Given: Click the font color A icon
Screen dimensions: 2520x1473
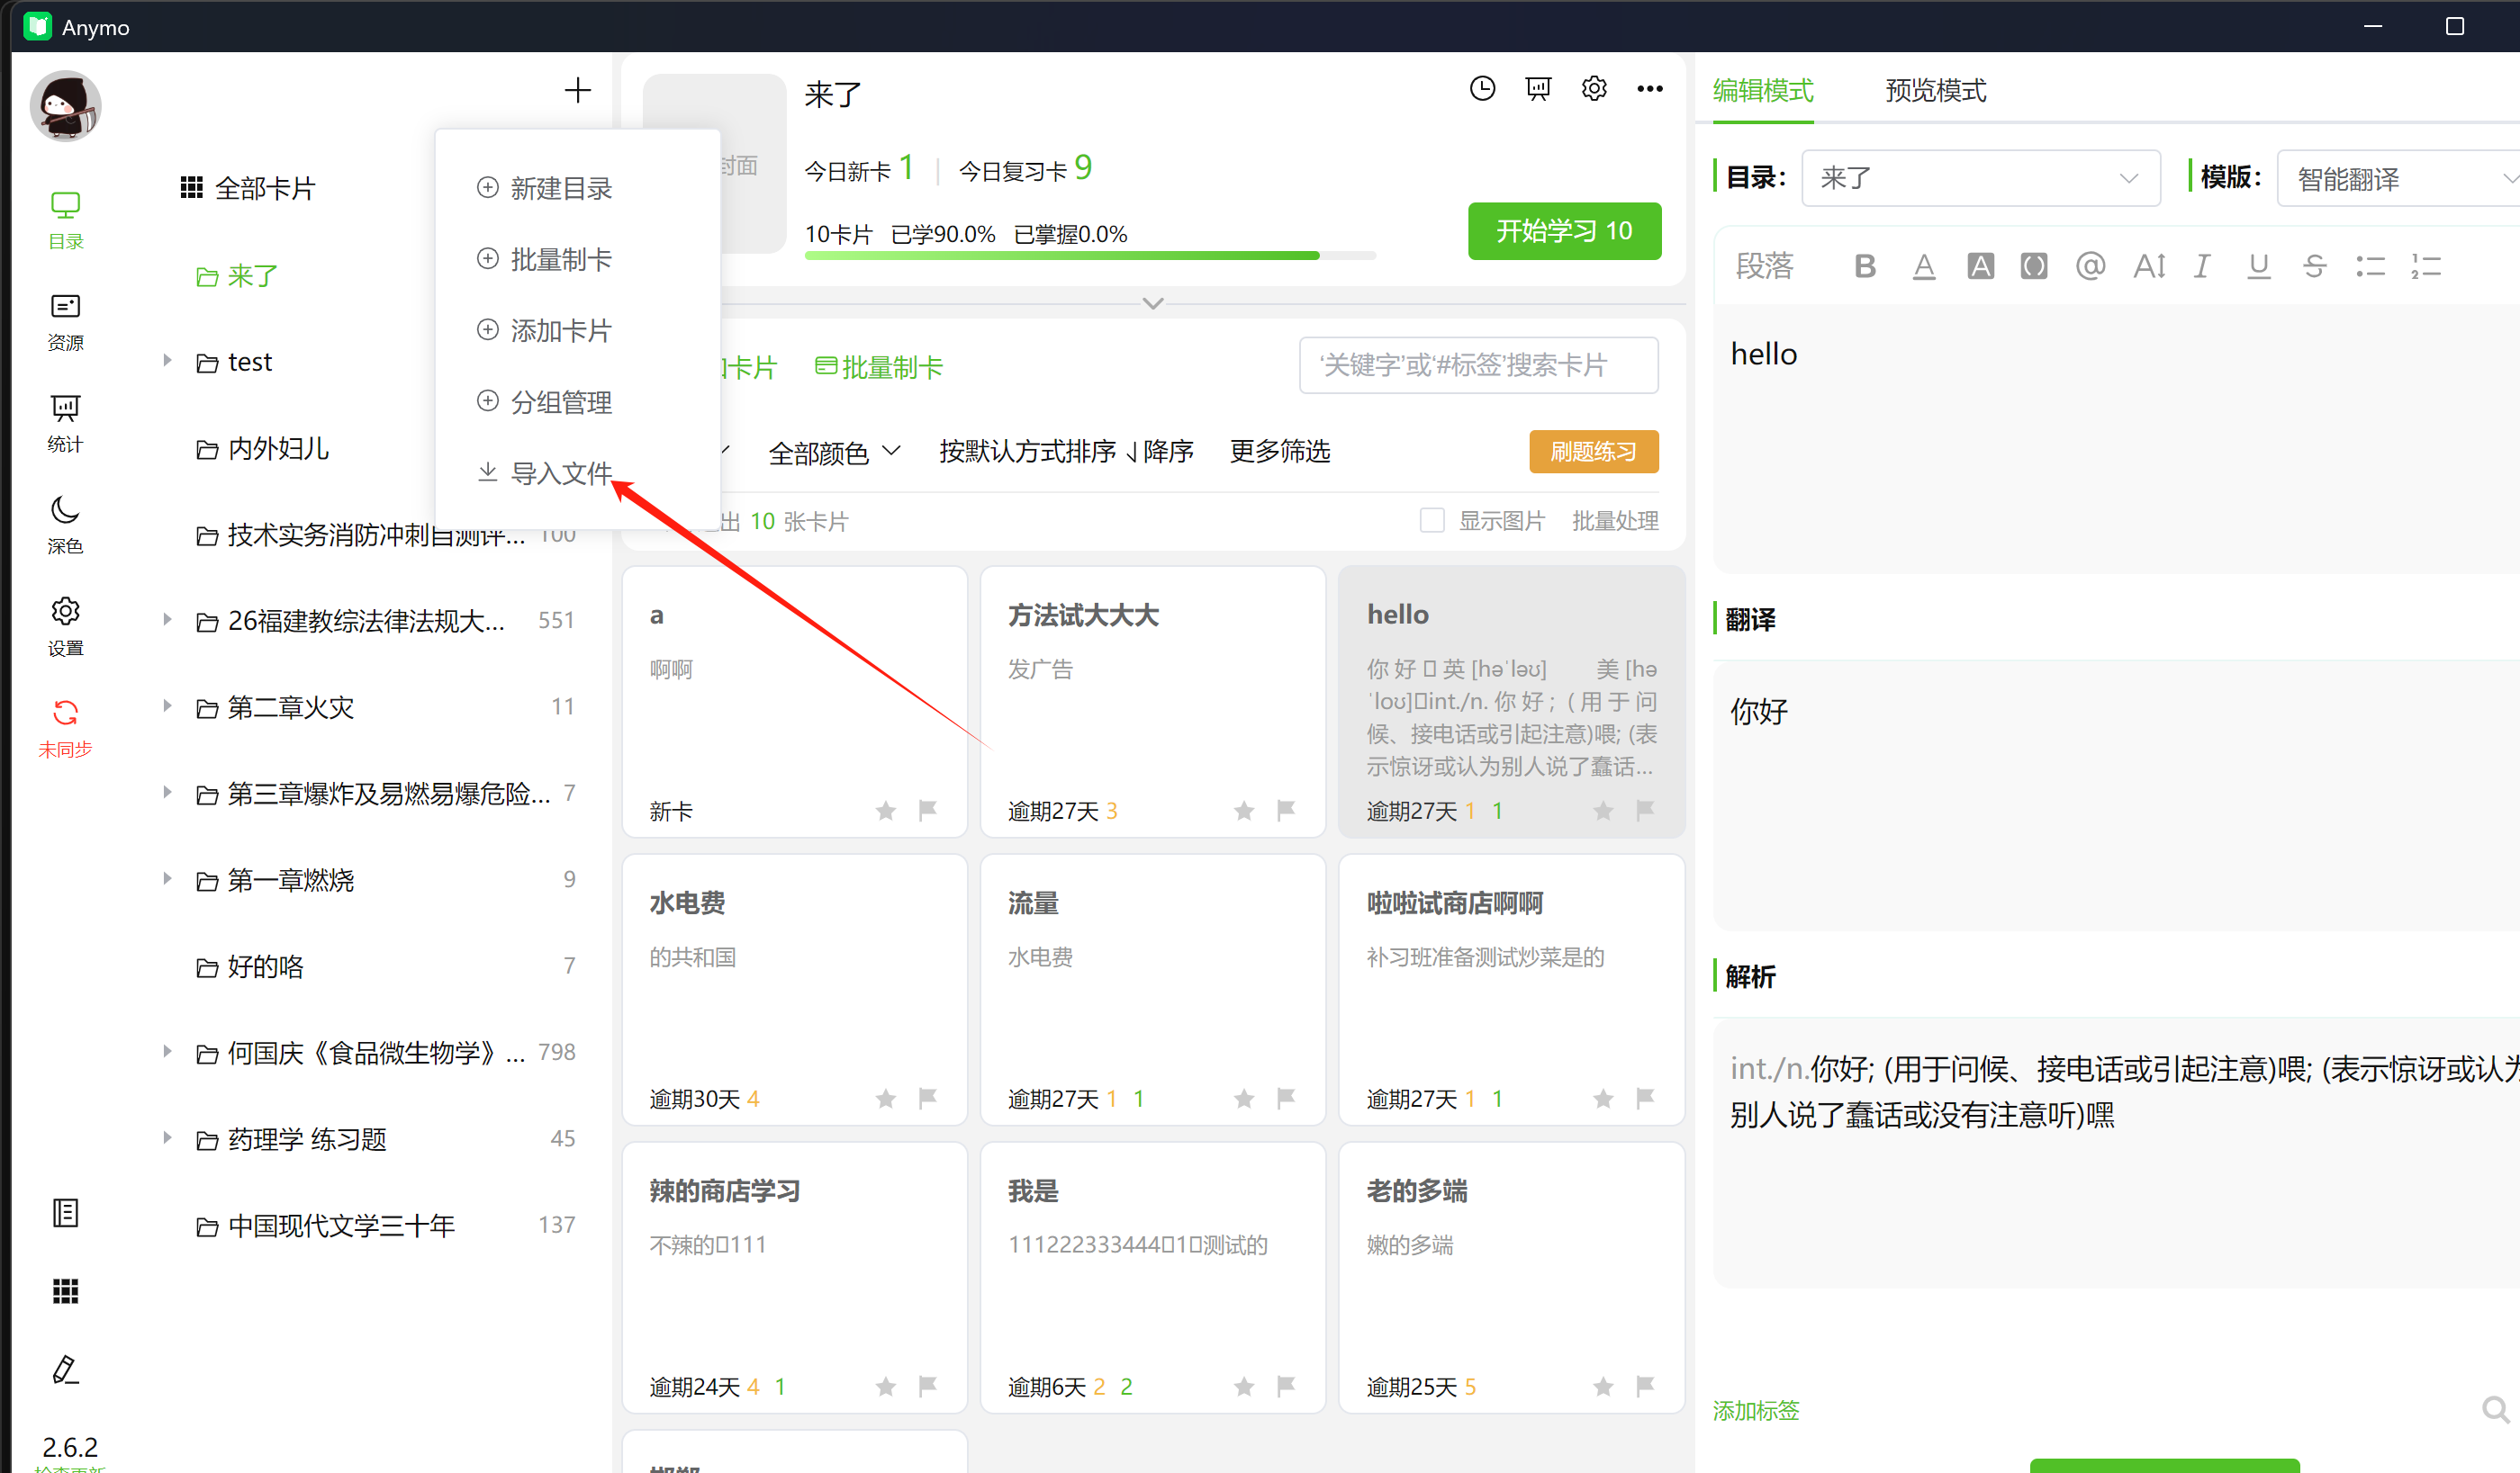Looking at the screenshot, I should point(1923,265).
